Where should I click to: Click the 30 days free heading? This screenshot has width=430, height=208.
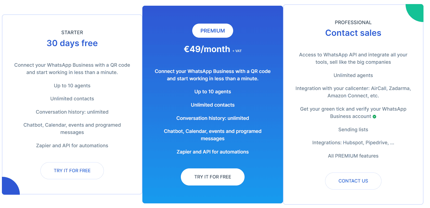pyautogui.click(x=72, y=43)
